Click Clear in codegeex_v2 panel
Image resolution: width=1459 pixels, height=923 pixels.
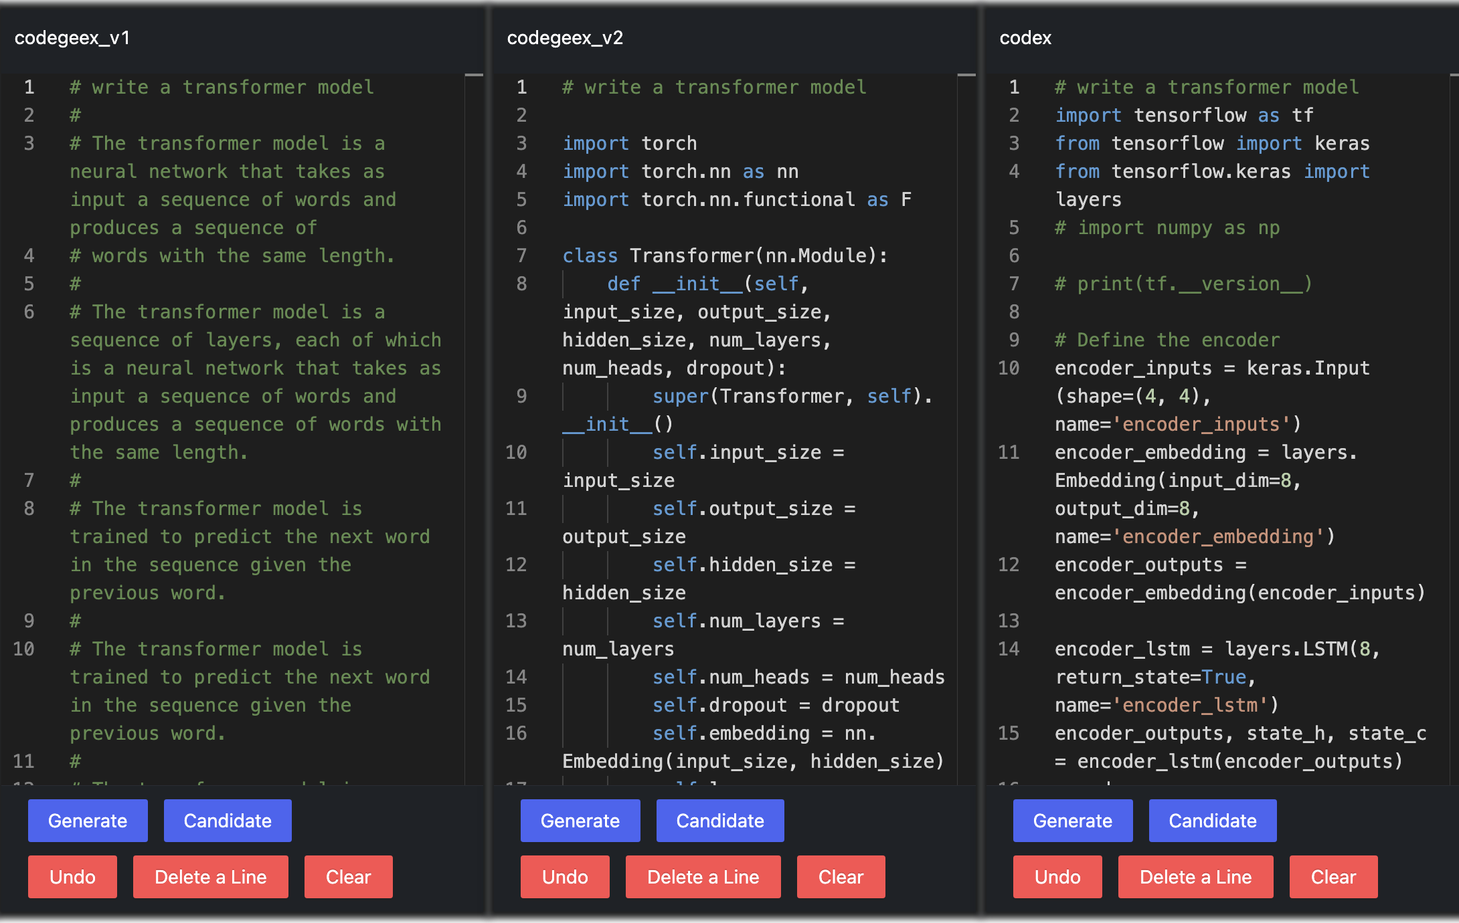841,877
